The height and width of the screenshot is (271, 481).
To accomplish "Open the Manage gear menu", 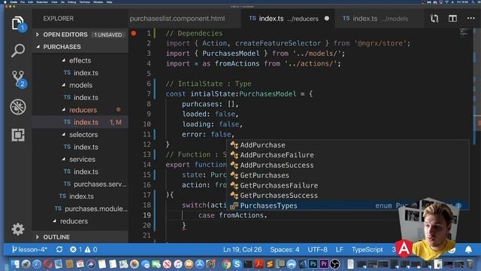I will pos(18,229).
